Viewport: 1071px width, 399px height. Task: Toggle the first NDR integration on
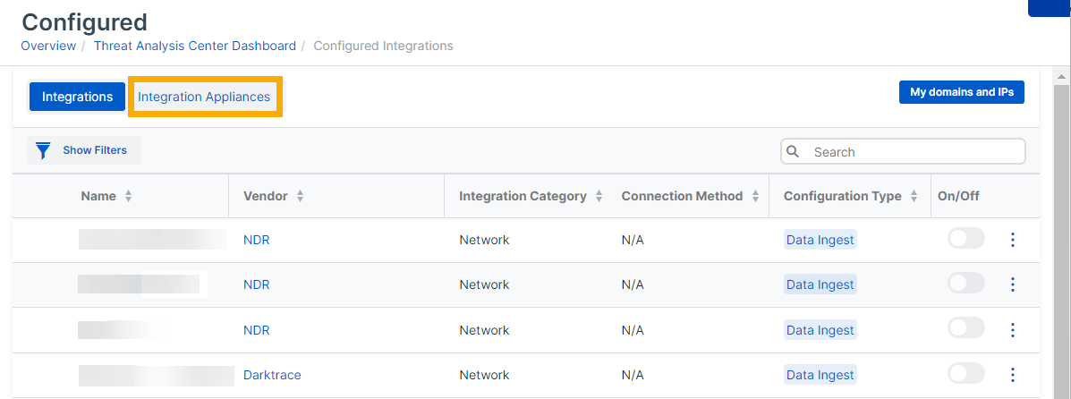click(965, 239)
